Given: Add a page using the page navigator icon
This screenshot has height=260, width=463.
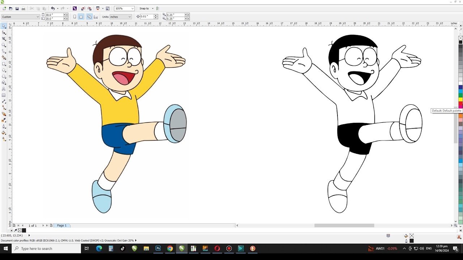Looking at the screenshot, I should click(x=14, y=225).
